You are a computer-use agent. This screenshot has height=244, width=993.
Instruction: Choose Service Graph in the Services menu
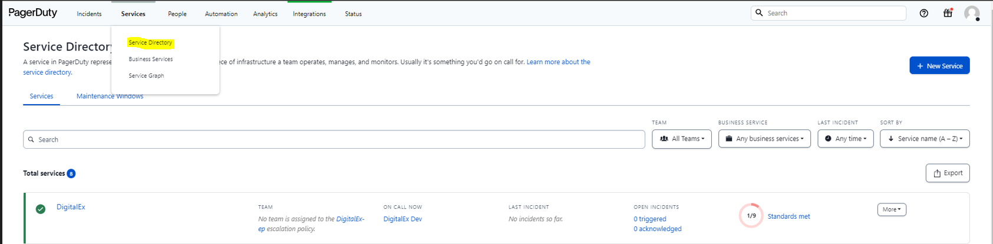pyautogui.click(x=146, y=76)
